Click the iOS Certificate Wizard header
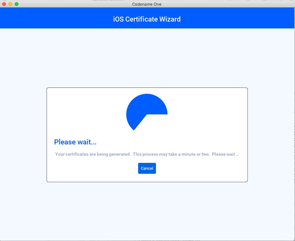 [147, 19]
